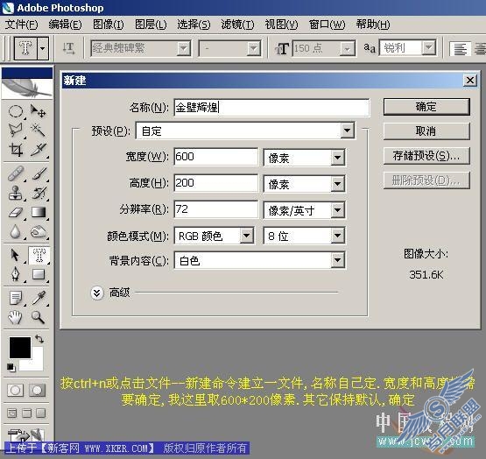Click the foreground black color swatch

(x=20, y=348)
